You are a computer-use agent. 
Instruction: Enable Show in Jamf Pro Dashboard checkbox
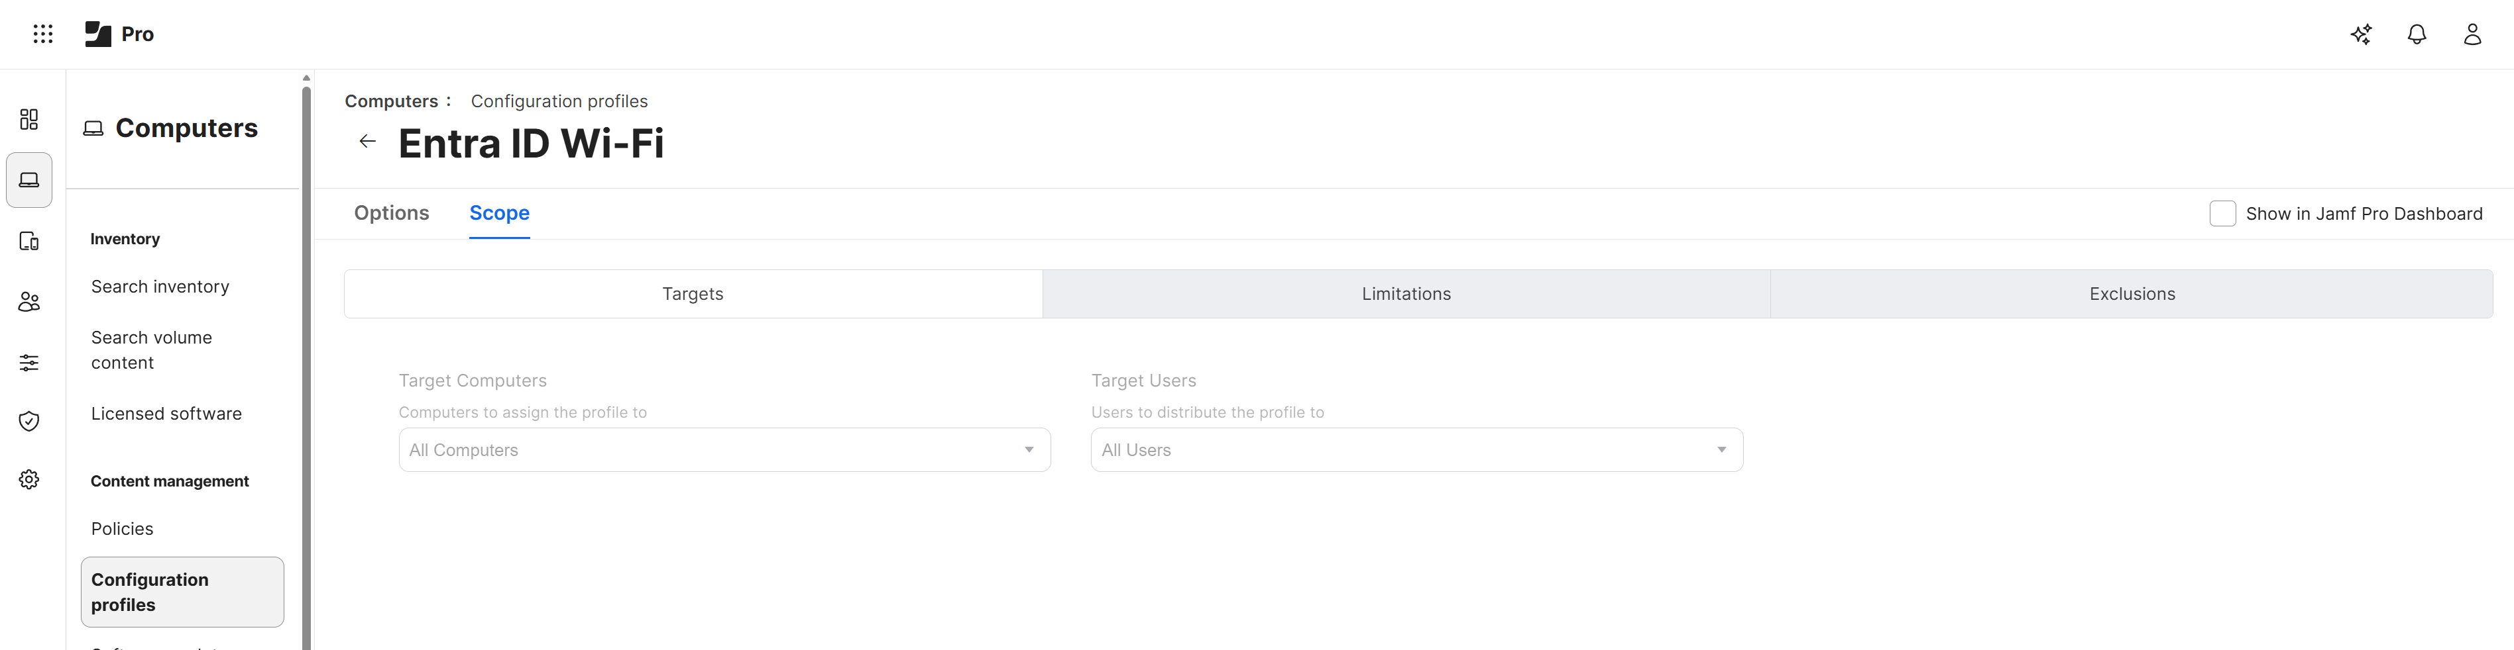pos(2222,213)
